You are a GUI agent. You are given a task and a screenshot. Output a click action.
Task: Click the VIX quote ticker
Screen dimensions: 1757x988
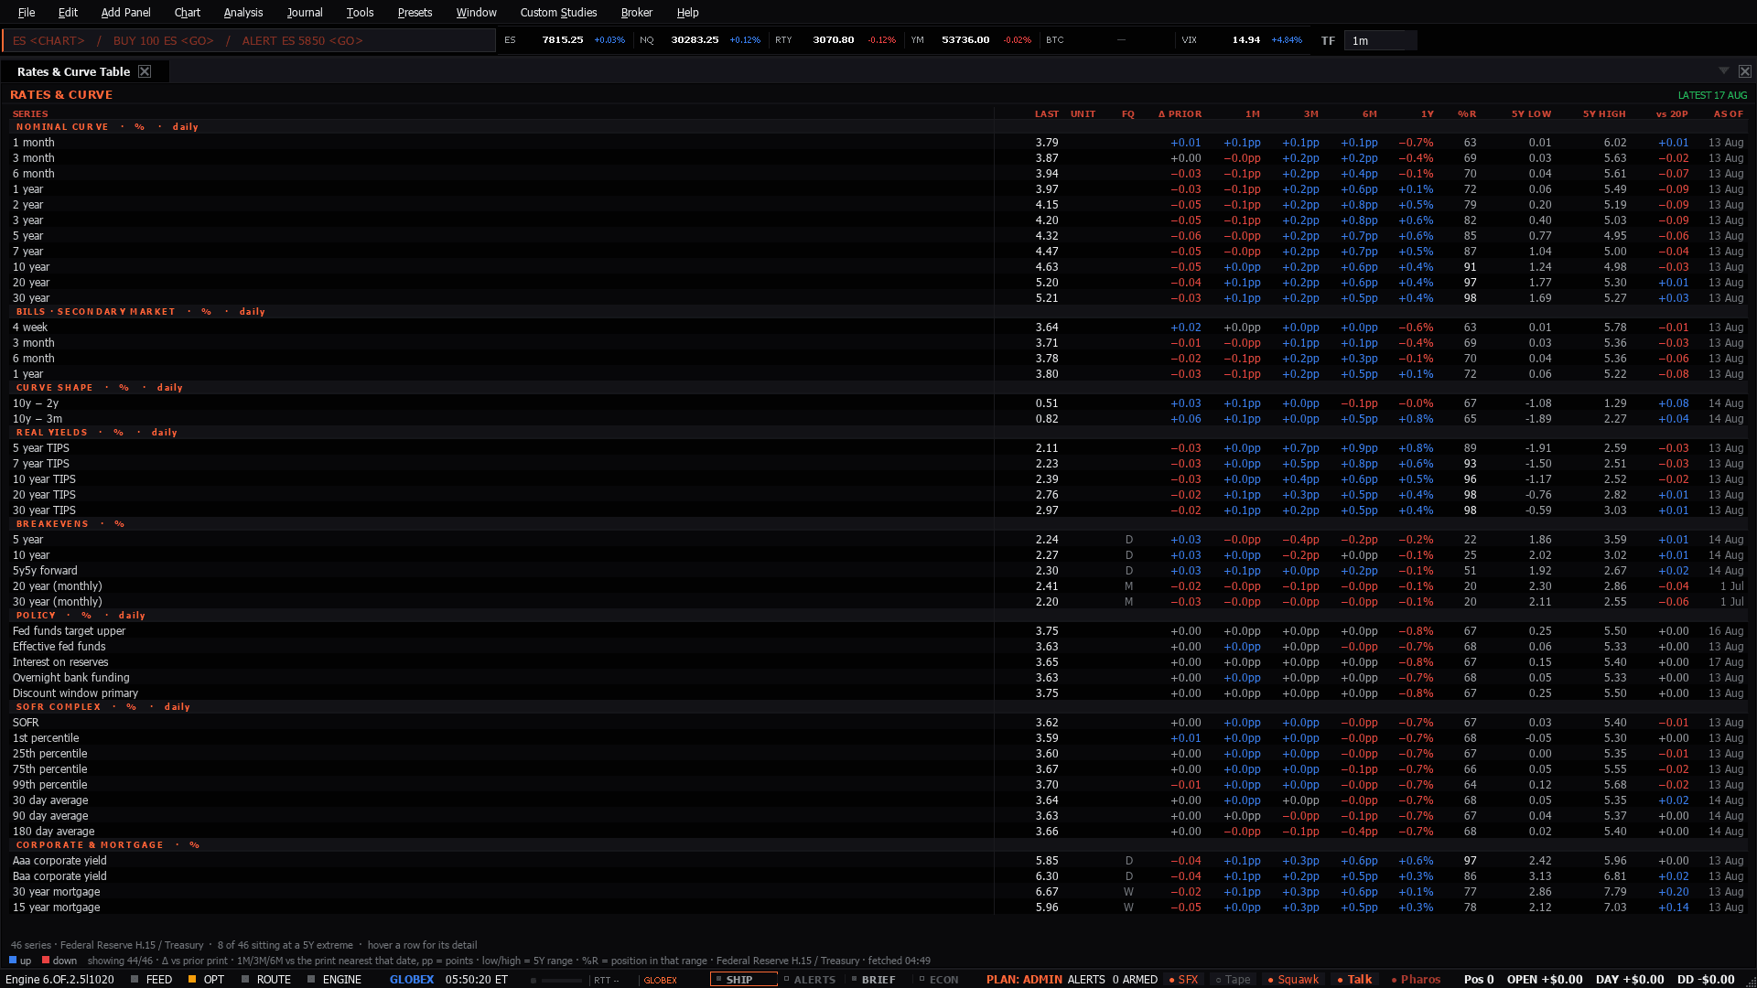pos(1242,40)
